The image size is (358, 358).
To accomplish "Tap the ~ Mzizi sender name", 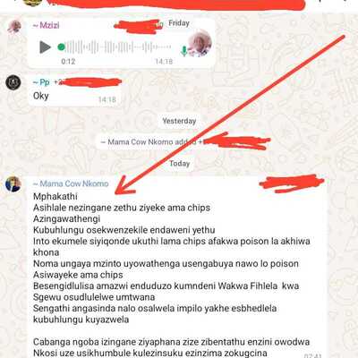I will click(46, 25).
